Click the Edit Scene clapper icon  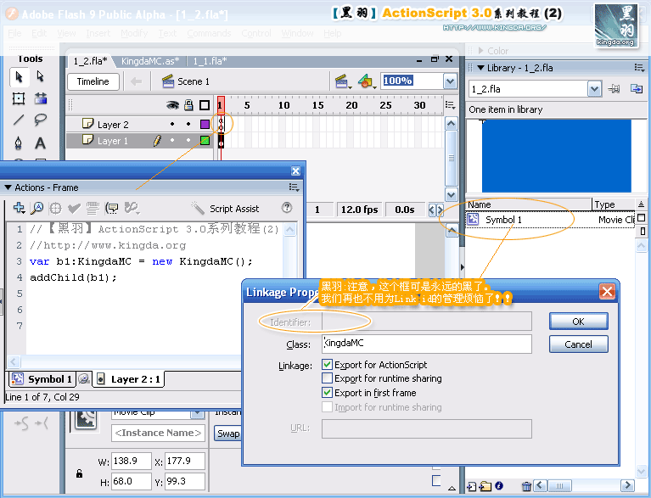pyautogui.click(x=343, y=81)
